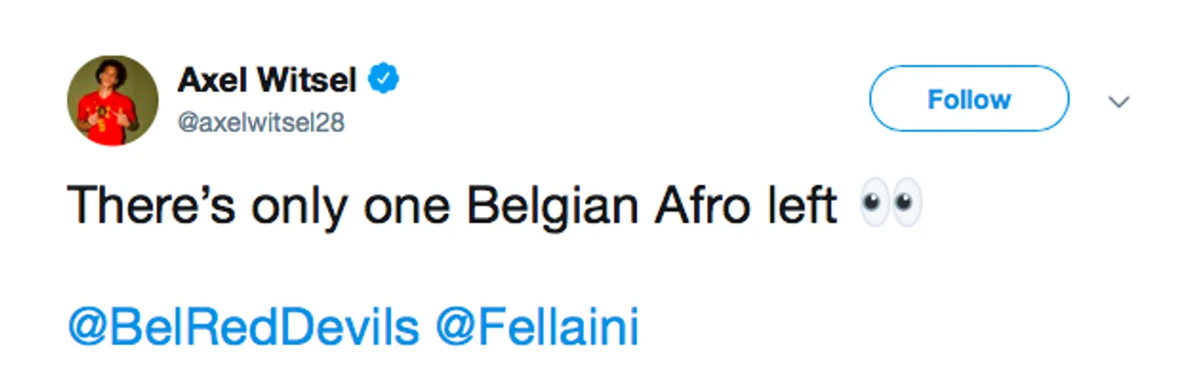Open the @axelwitsel28 handle
The image size is (1193, 390).
(x=261, y=123)
